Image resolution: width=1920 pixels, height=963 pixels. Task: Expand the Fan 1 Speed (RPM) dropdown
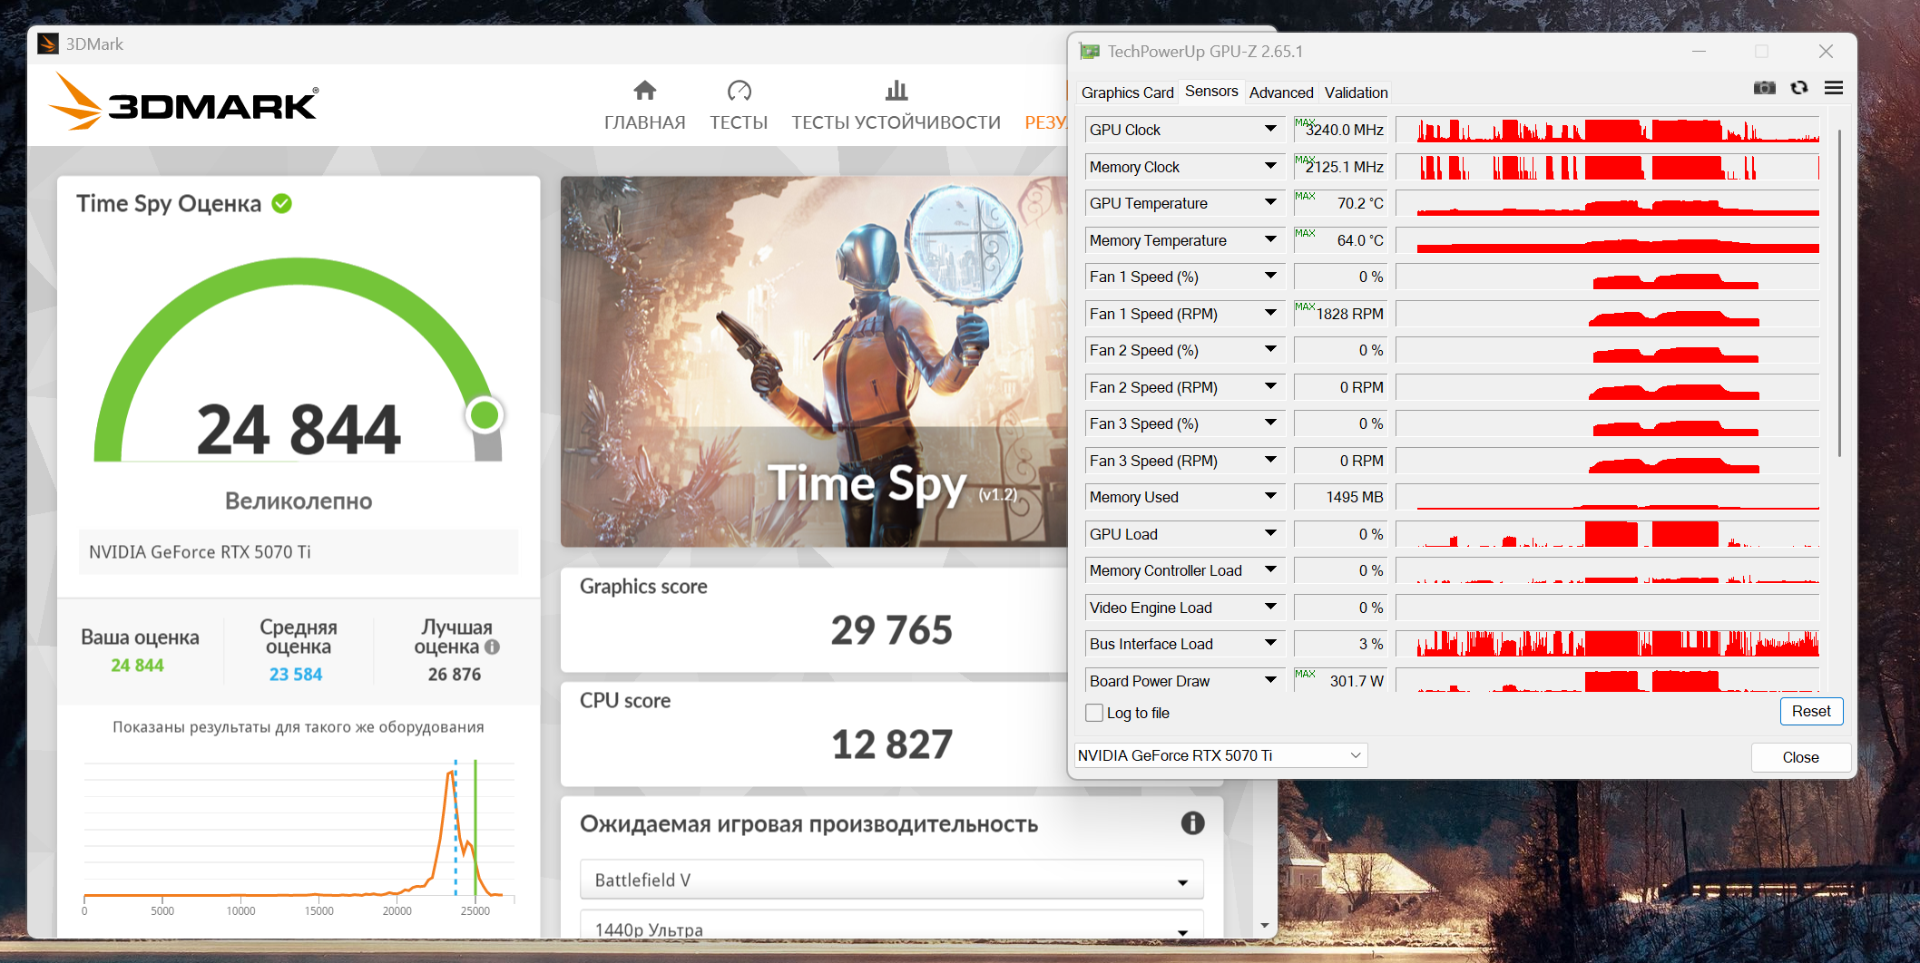tap(1270, 314)
